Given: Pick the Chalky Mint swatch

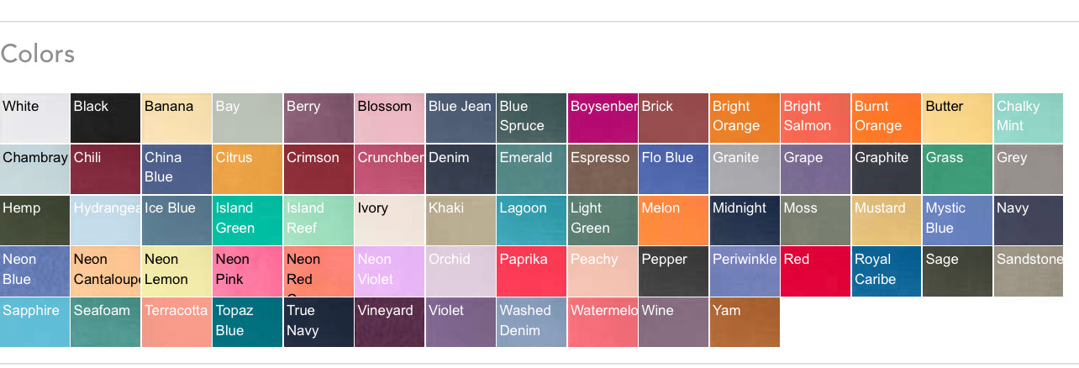Looking at the screenshot, I should [x=1028, y=118].
